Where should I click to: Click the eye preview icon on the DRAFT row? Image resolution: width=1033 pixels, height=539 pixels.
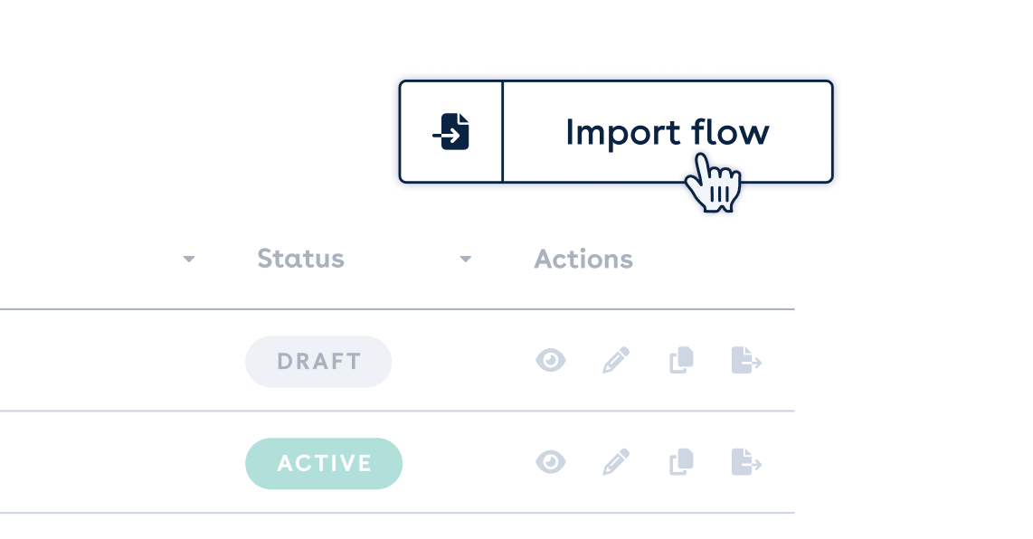551,360
